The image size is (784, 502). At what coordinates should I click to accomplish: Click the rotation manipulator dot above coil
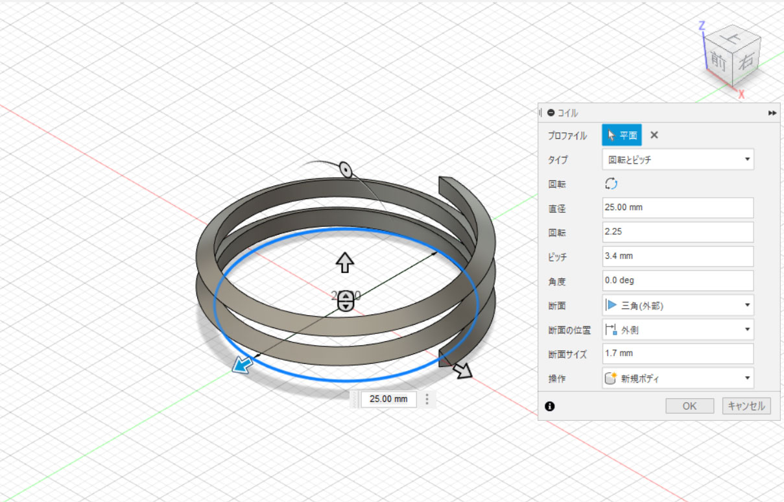point(346,171)
